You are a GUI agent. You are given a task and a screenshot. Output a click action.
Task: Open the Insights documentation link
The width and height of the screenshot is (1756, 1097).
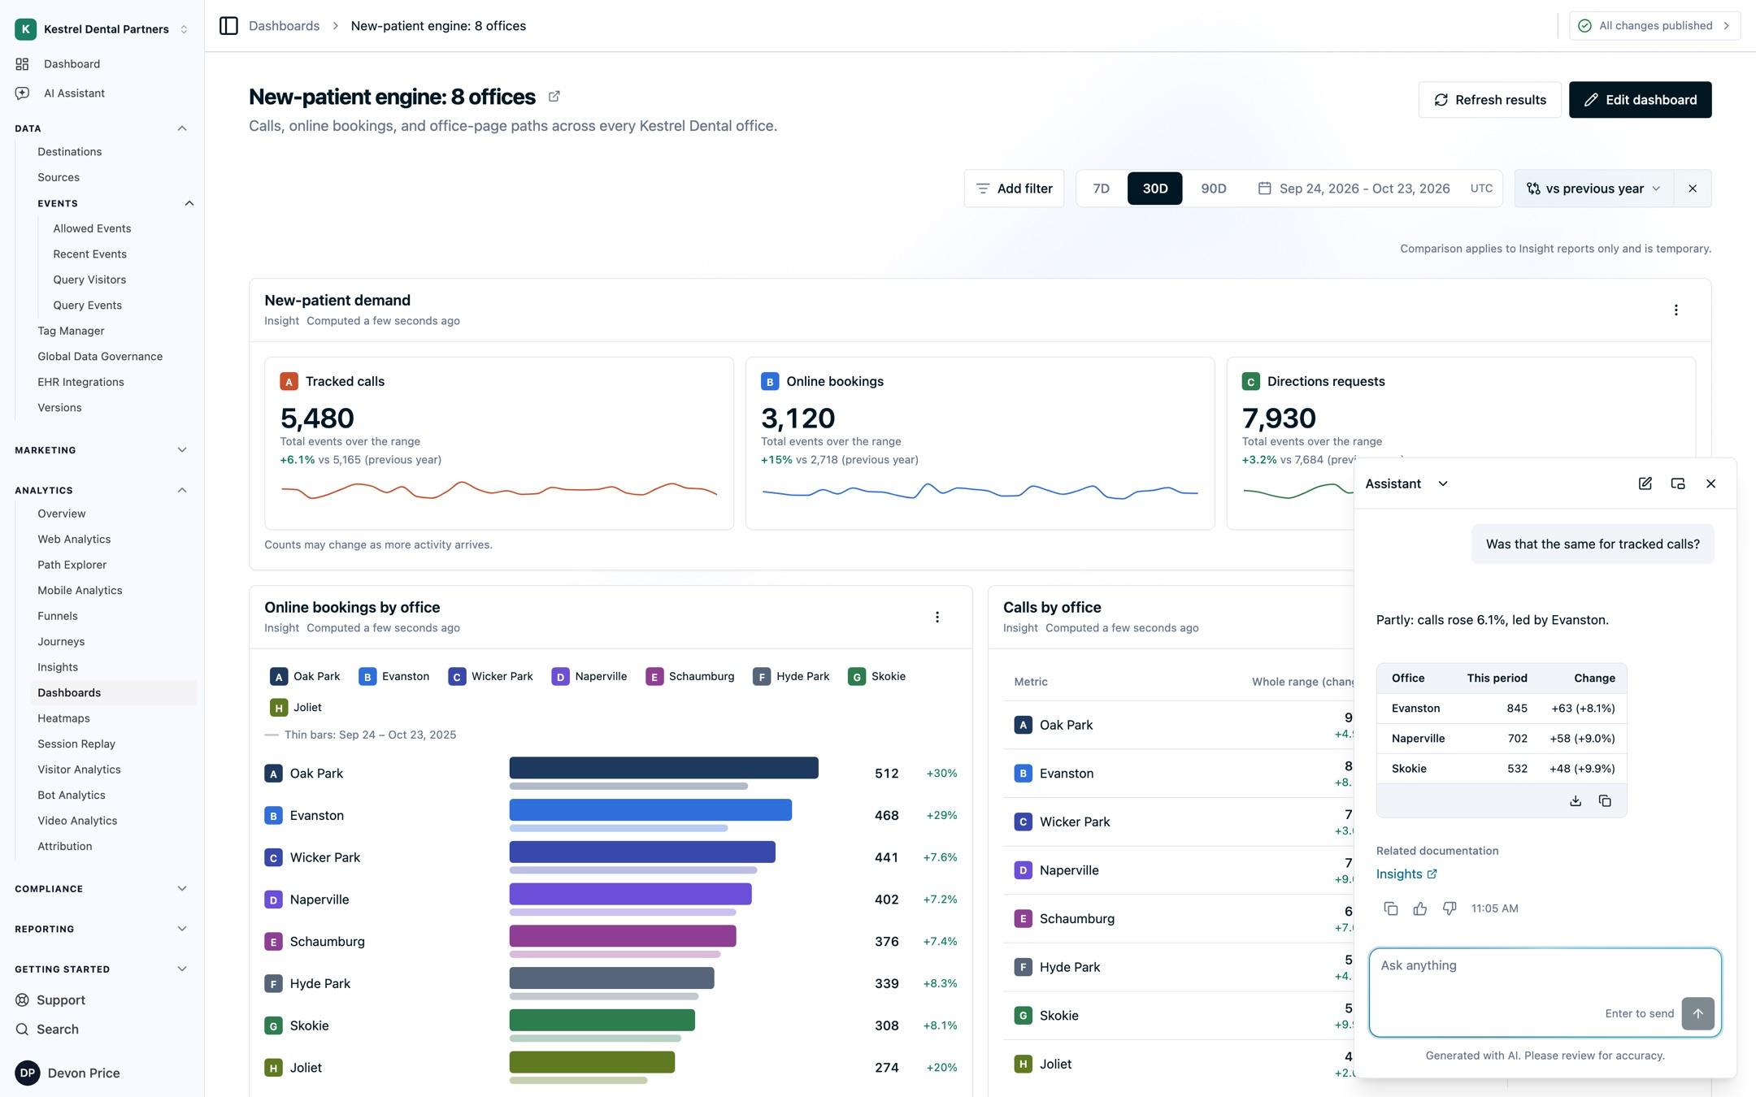click(x=1406, y=874)
